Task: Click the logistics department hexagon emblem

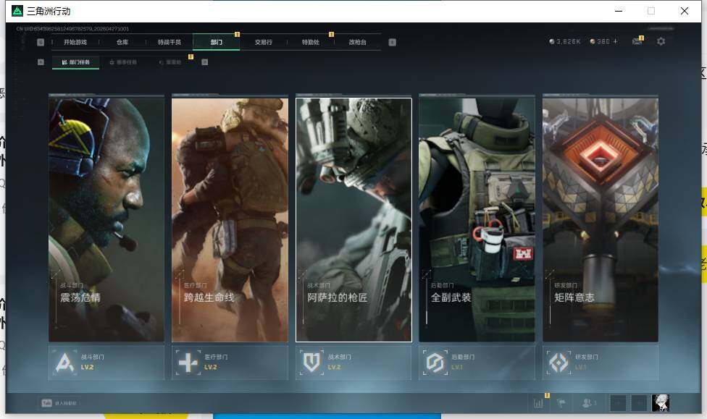Action: (x=435, y=363)
